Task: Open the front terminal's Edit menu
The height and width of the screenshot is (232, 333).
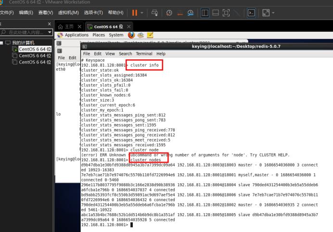Action: pos(98,54)
